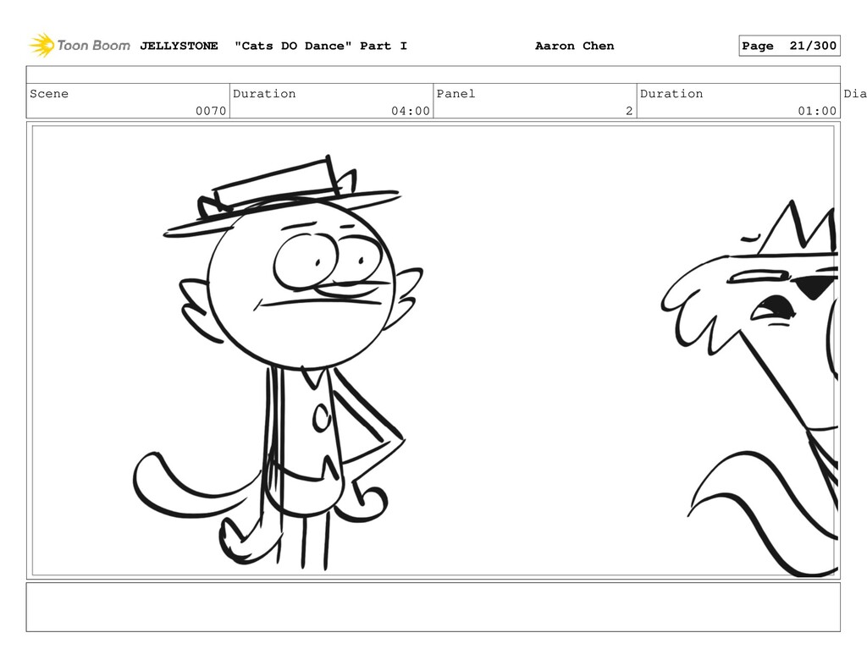The height and width of the screenshot is (671, 867).
Task: Select the scene number 0070
Action: point(211,111)
